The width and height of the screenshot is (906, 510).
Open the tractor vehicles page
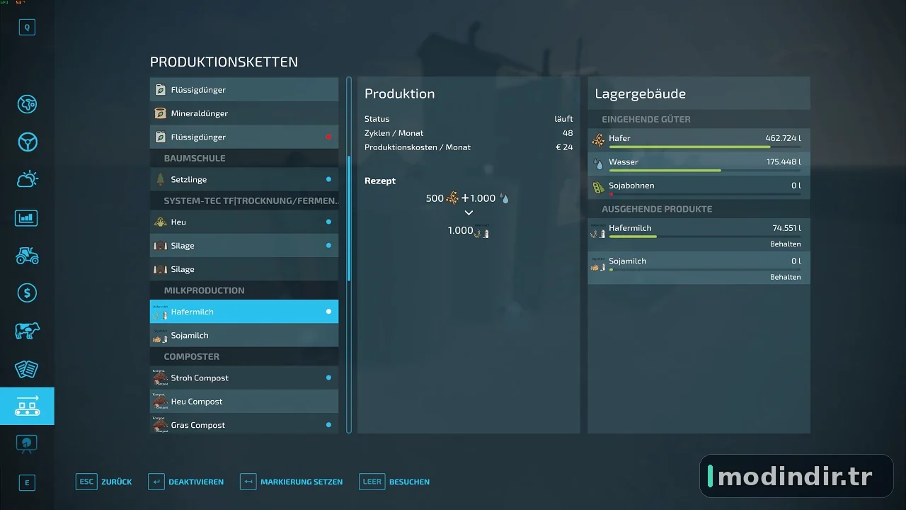pyautogui.click(x=27, y=255)
